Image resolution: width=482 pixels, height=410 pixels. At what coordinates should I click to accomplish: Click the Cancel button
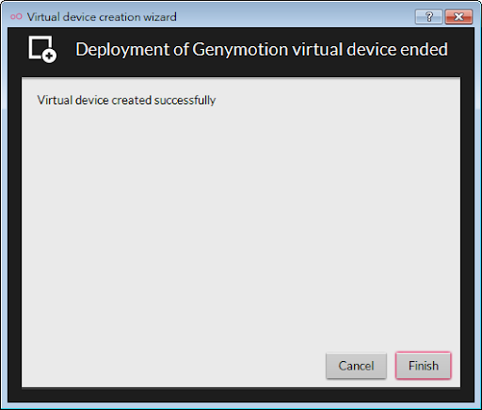pos(356,366)
